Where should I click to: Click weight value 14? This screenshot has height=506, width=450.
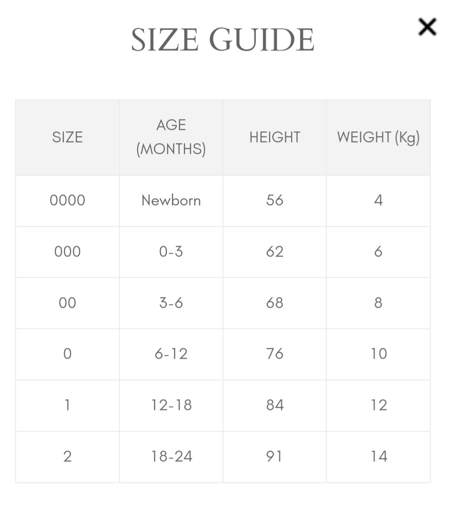pyautogui.click(x=379, y=457)
